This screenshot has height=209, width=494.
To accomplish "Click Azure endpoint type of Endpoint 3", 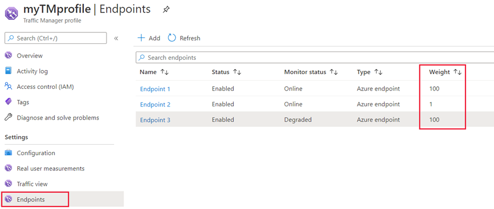I will coord(378,120).
